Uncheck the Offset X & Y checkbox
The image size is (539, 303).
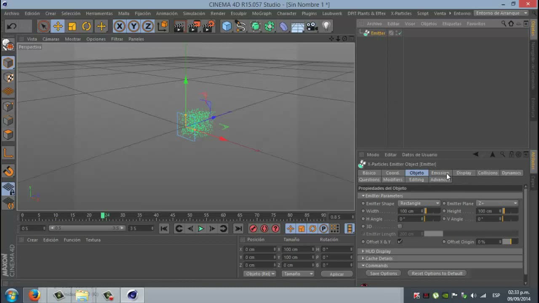tap(400, 242)
